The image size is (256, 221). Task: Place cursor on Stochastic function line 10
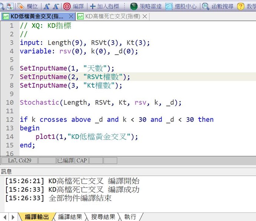click(101, 102)
